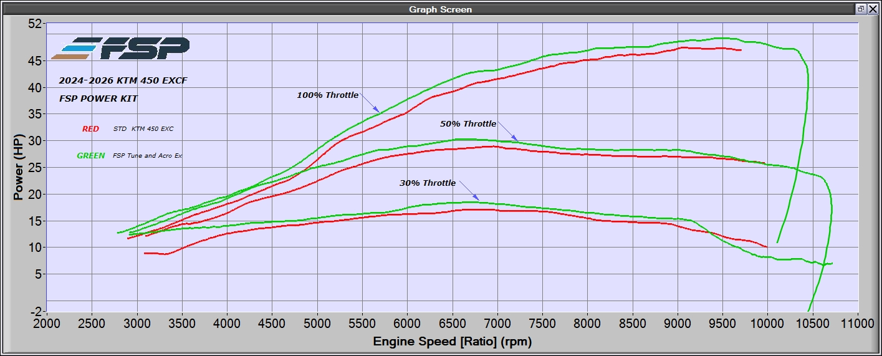Viewport: 882px width, 356px height.
Task: Click the 7000 rpm axis tick label
Action: pyautogui.click(x=497, y=325)
